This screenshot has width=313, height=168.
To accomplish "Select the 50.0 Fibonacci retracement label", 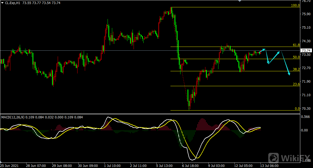I will (296, 57).
